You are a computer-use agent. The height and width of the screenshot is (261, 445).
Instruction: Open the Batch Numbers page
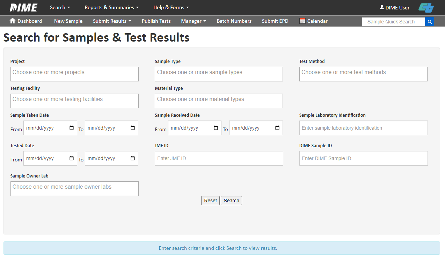[x=234, y=21]
